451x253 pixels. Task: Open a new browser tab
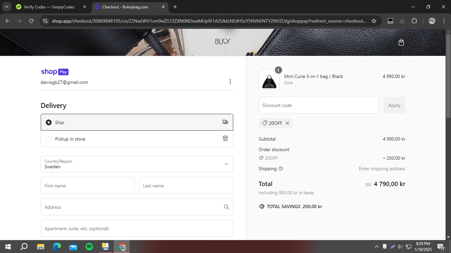175,7
